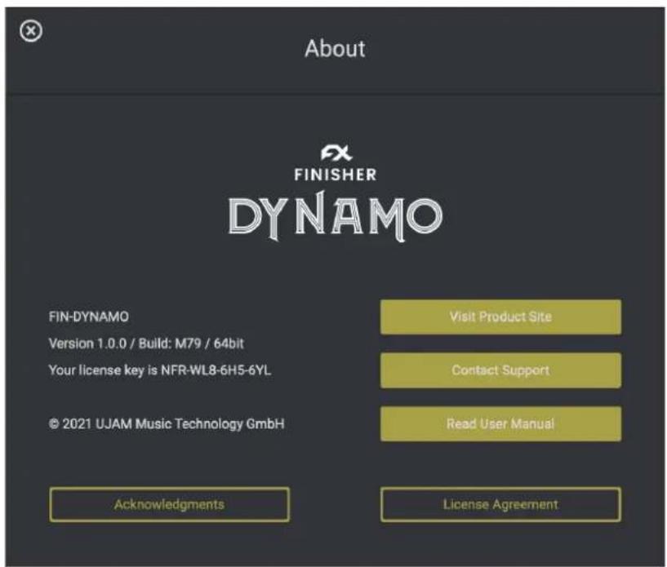The width and height of the screenshot is (667, 567).
Task: Show the Acknowledgments page
Action: [169, 504]
